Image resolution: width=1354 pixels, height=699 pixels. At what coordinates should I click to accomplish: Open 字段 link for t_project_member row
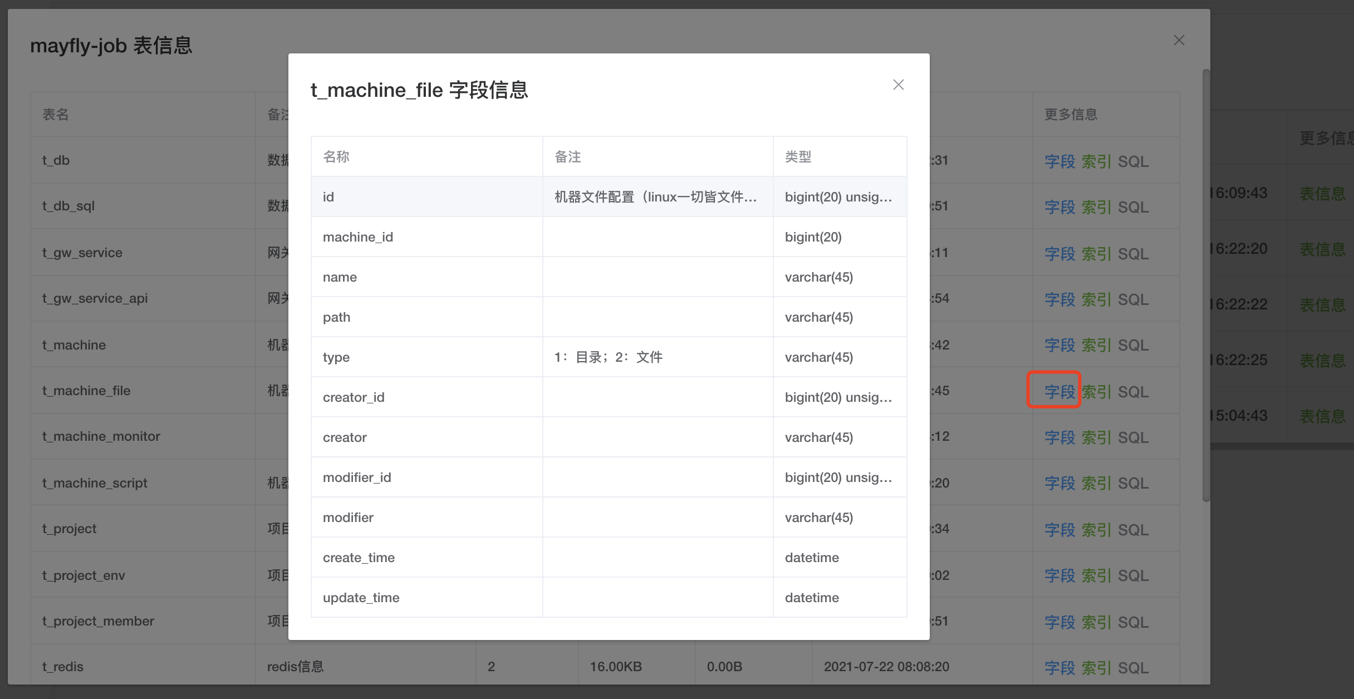click(1059, 622)
